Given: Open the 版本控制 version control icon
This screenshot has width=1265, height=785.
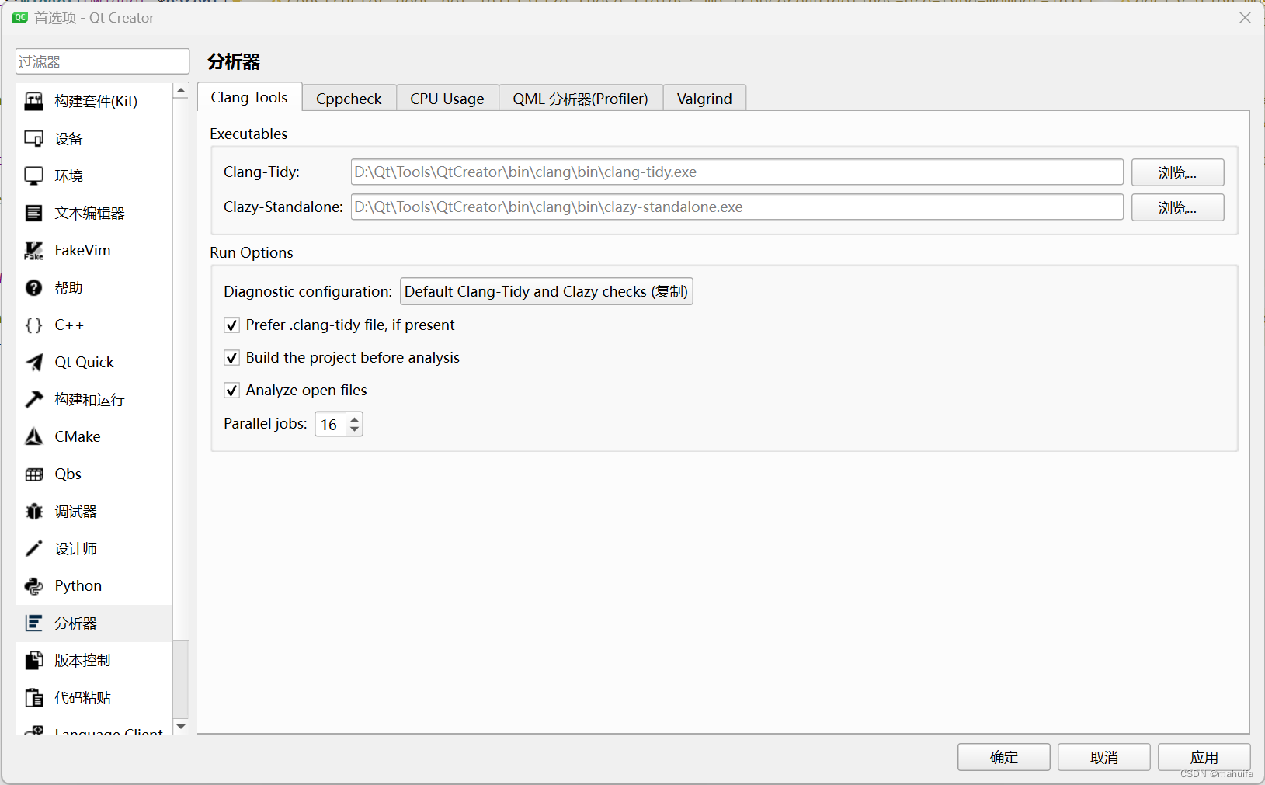Looking at the screenshot, I should point(34,660).
